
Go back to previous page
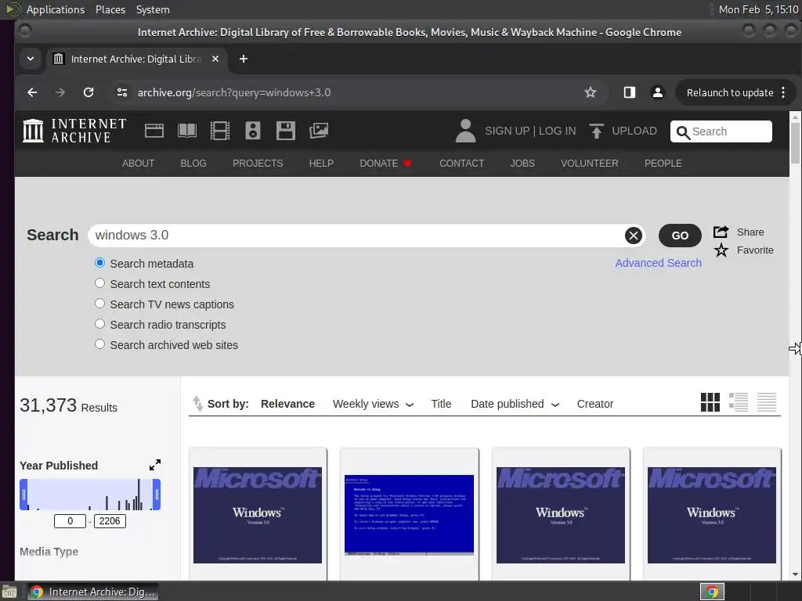[x=32, y=92]
